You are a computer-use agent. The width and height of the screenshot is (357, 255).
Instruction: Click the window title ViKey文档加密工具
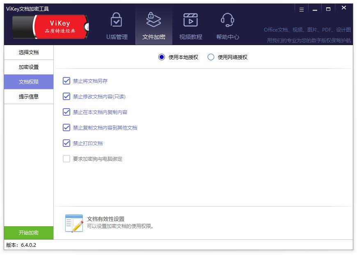coord(27,9)
